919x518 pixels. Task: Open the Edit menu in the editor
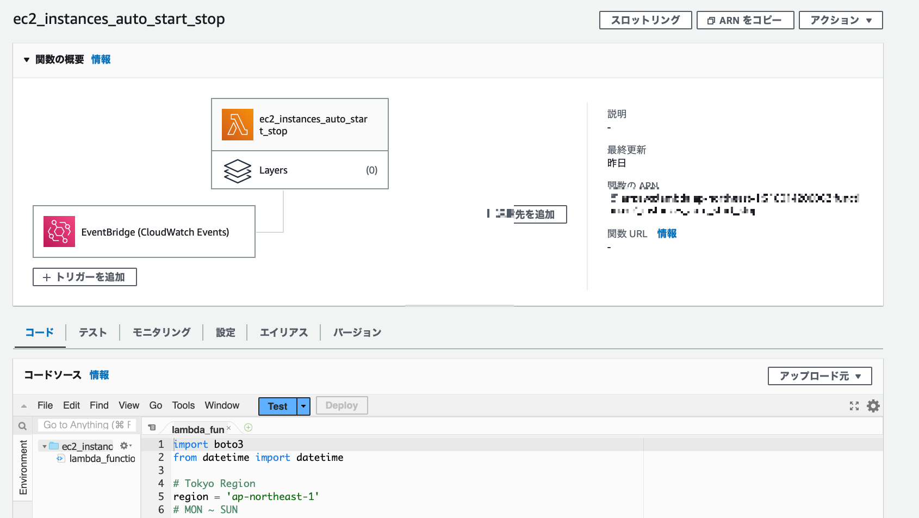click(x=71, y=405)
